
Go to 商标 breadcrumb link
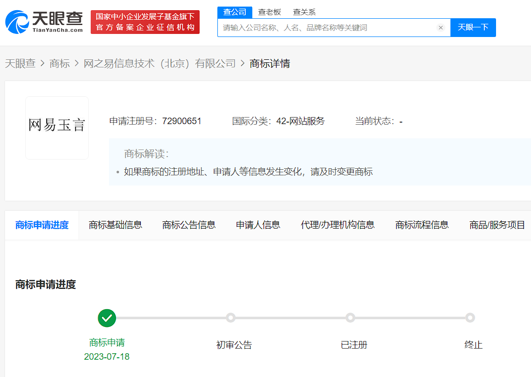click(x=60, y=63)
